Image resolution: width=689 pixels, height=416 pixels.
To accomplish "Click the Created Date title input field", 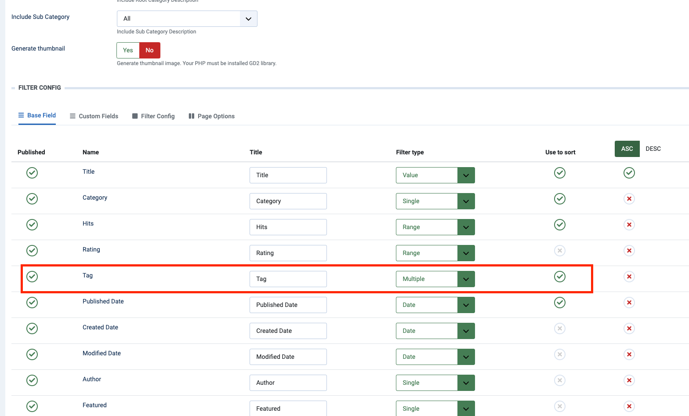I will [x=288, y=331].
